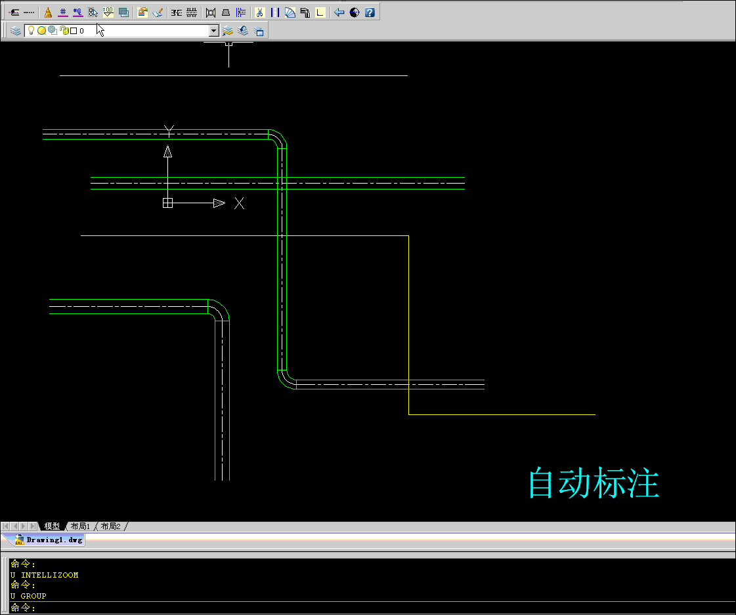
Task: Click the paintbrush match properties icon
Action: tap(158, 12)
